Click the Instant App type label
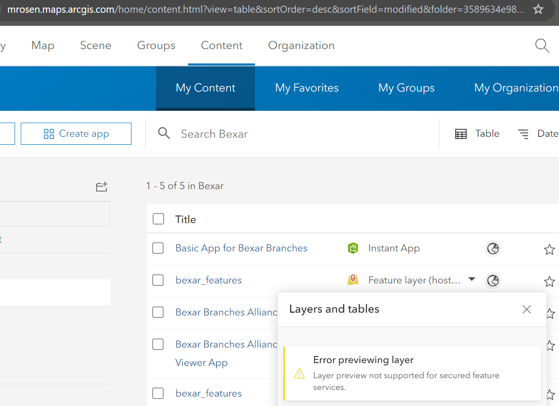The height and width of the screenshot is (406, 559). pos(394,248)
